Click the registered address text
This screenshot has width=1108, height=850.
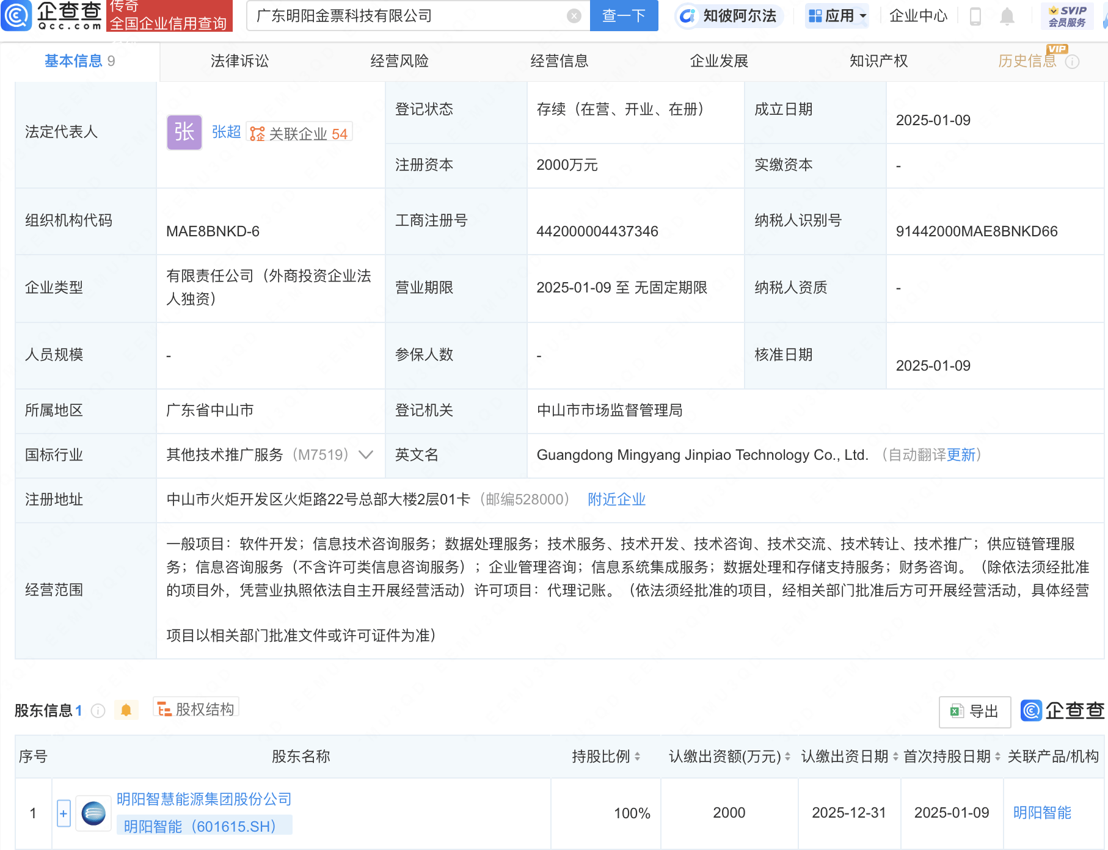pos(318,499)
